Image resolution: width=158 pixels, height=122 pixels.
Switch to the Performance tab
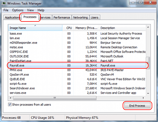62,17
